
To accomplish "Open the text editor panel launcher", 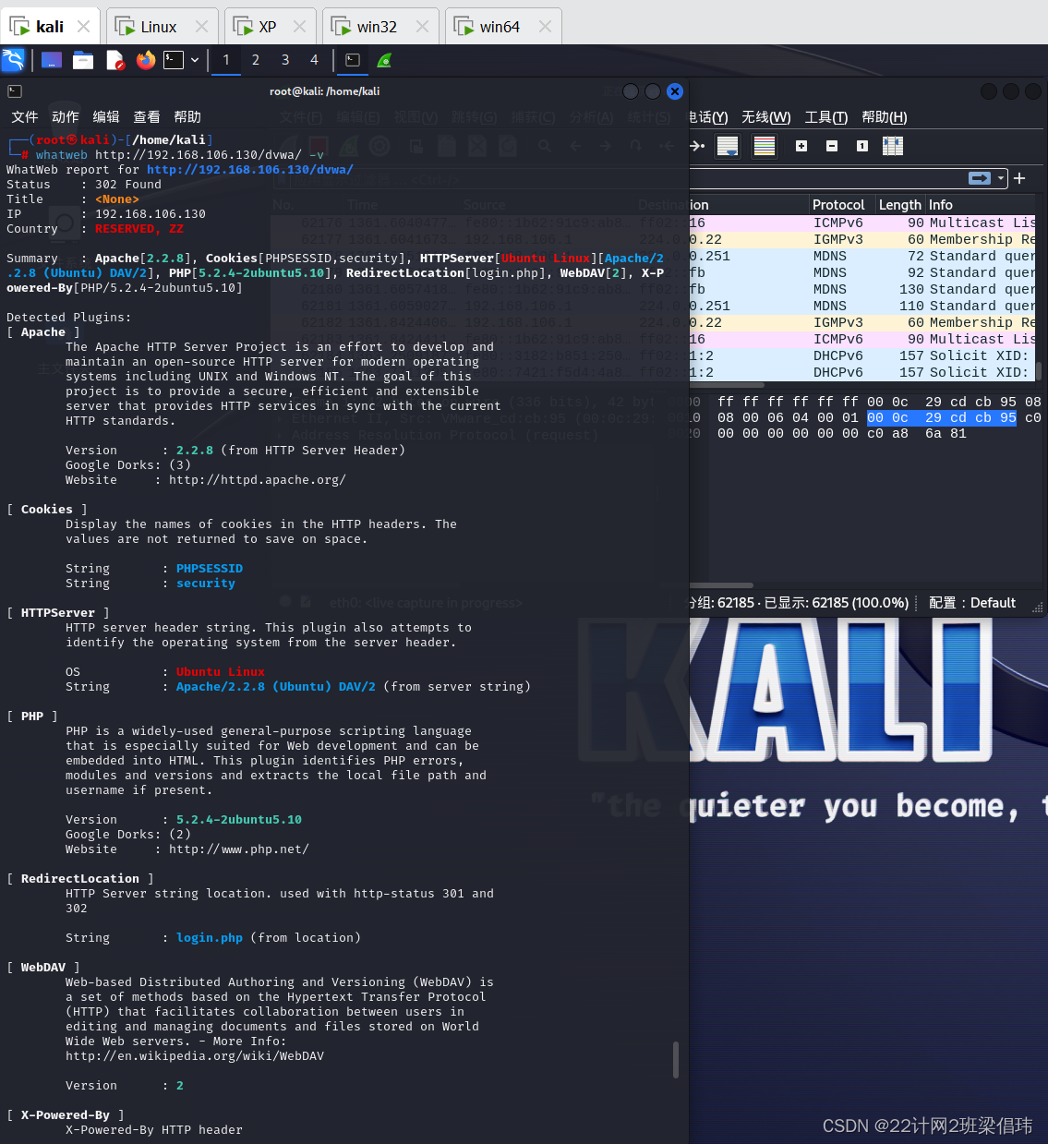I will [x=114, y=60].
